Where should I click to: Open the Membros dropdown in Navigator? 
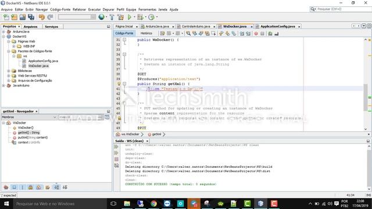(x=29, y=117)
